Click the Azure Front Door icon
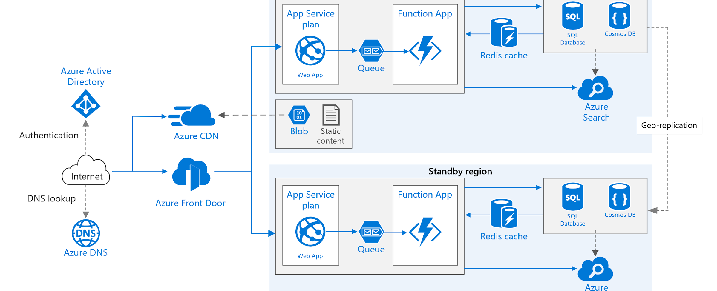Viewport: 717px width, 291px height. click(x=191, y=174)
